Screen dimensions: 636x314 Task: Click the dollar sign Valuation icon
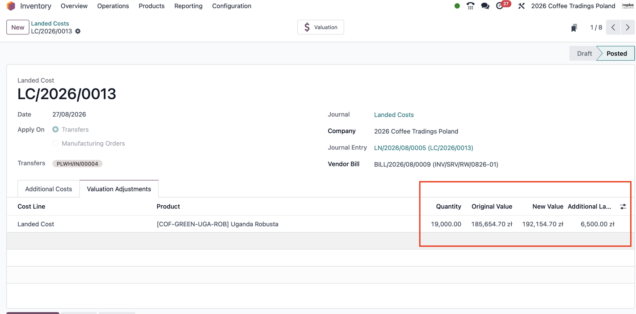click(307, 27)
